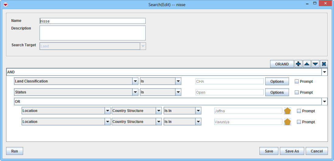Open the location picker beside Jaffna
334x161 pixels.
287,111
